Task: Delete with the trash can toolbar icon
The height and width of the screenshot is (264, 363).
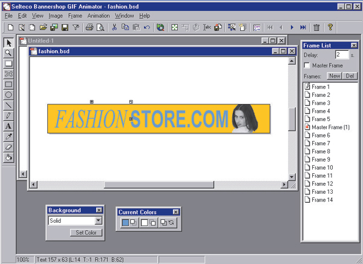Action: (x=316, y=27)
